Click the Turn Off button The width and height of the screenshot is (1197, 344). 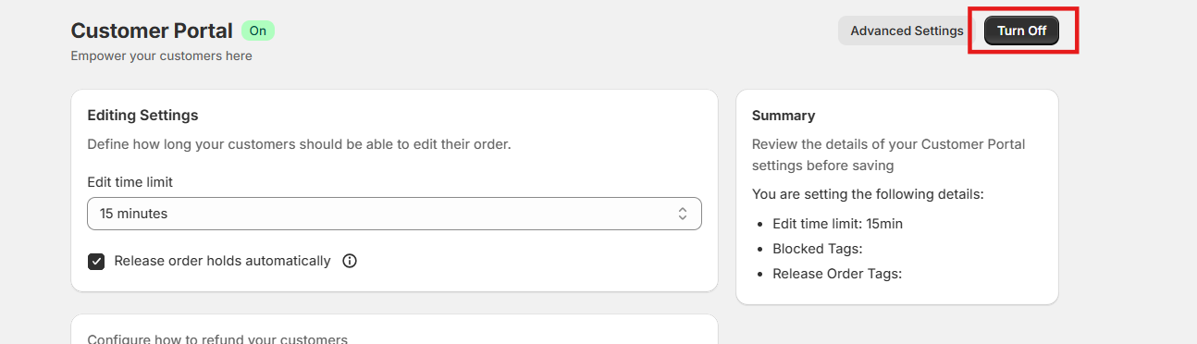(x=1021, y=31)
